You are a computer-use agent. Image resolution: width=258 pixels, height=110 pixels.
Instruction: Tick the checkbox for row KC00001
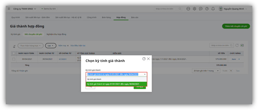click(14, 59)
